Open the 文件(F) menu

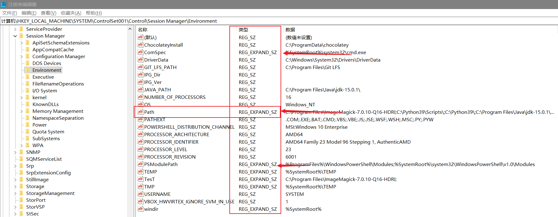pyautogui.click(x=9, y=13)
